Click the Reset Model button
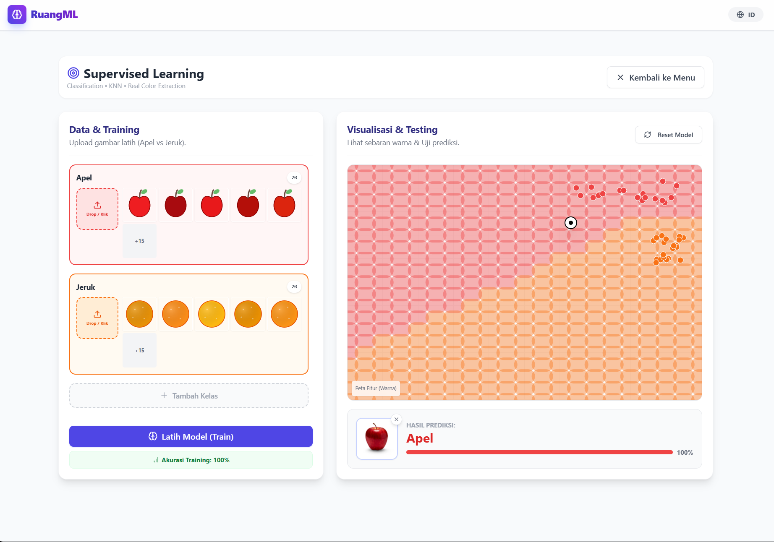The height and width of the screenshot is (542, 774). click(668, 135)
